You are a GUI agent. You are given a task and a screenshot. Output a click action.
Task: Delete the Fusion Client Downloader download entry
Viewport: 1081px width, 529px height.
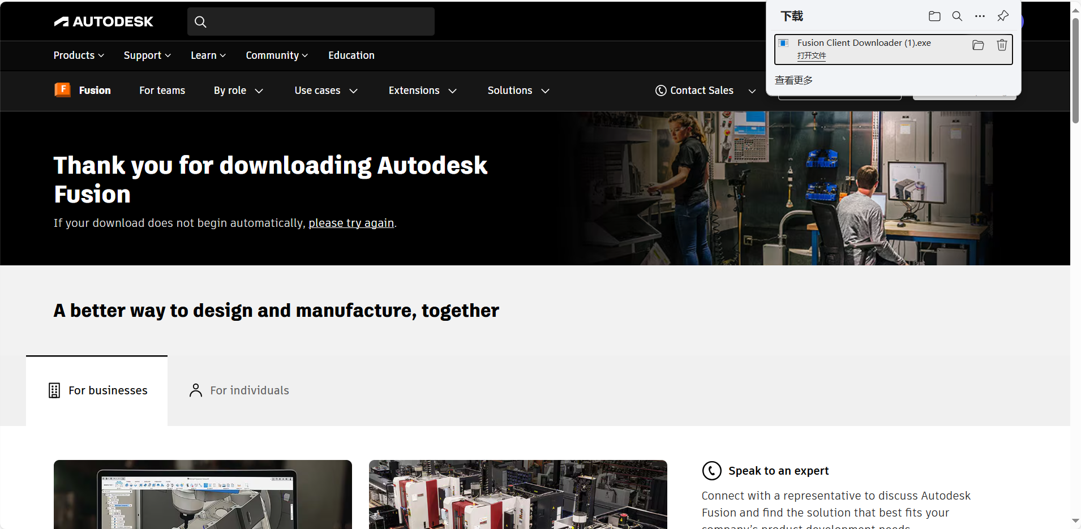(x=1001, y=45)
